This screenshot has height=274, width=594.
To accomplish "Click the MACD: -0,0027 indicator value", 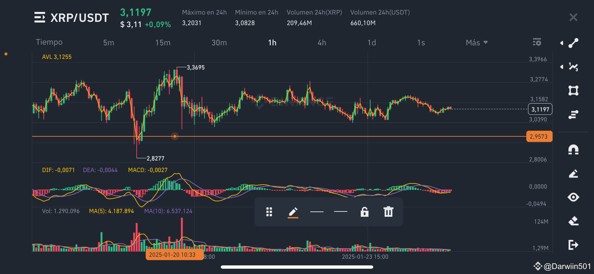I will pyautogui.click(x=148, y=170).
